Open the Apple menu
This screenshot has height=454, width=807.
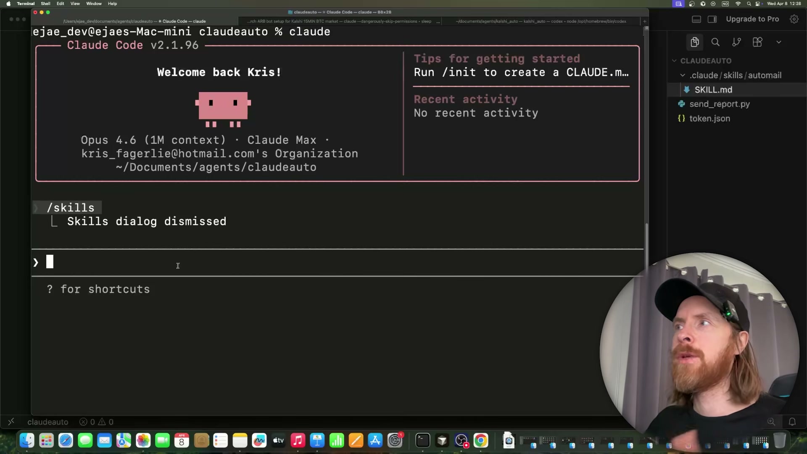point(8,4)
